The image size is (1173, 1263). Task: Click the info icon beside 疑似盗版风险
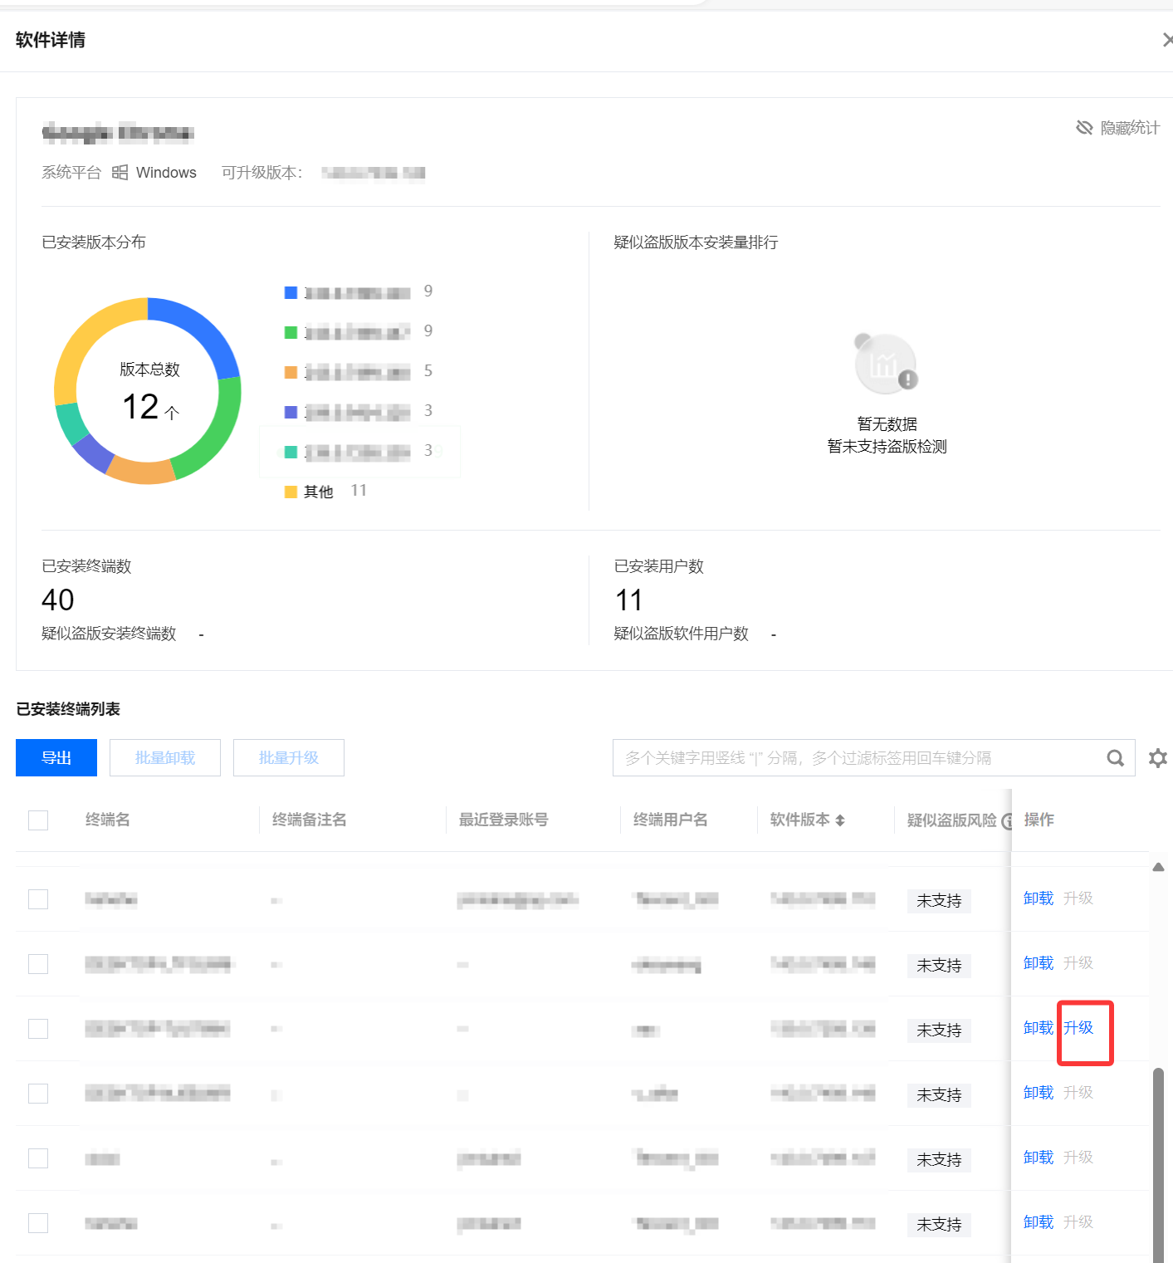tap(1008, 821)
